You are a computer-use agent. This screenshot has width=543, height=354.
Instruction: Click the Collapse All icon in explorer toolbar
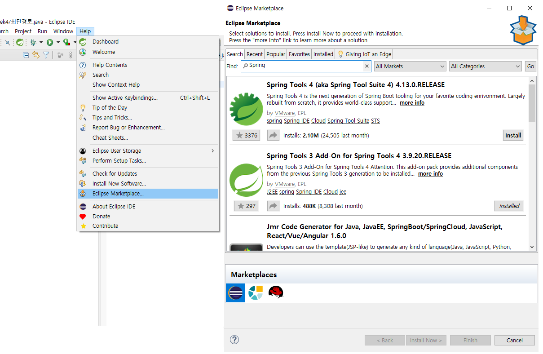pyautogui.click(x=26, y=55)
